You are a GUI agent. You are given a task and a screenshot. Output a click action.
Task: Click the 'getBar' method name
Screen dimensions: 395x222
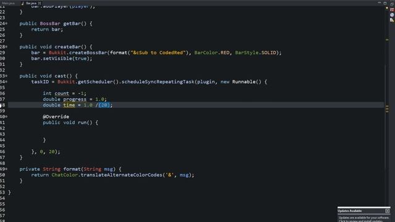pyautogui.click(x=72, y=23)
